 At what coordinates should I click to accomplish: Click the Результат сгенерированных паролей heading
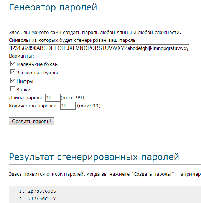click(94, 157)
